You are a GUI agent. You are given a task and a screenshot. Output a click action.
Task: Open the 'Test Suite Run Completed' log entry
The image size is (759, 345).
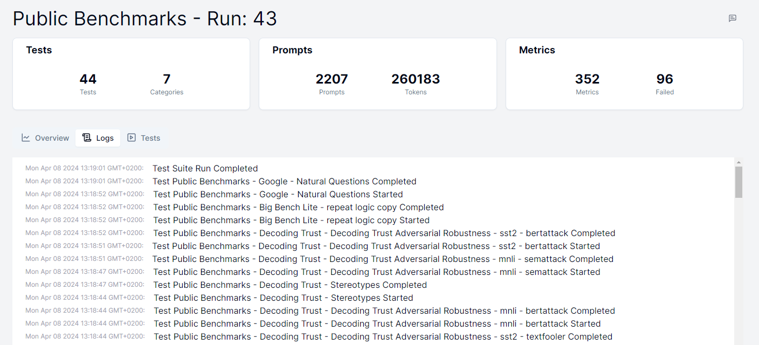point(205,168)
